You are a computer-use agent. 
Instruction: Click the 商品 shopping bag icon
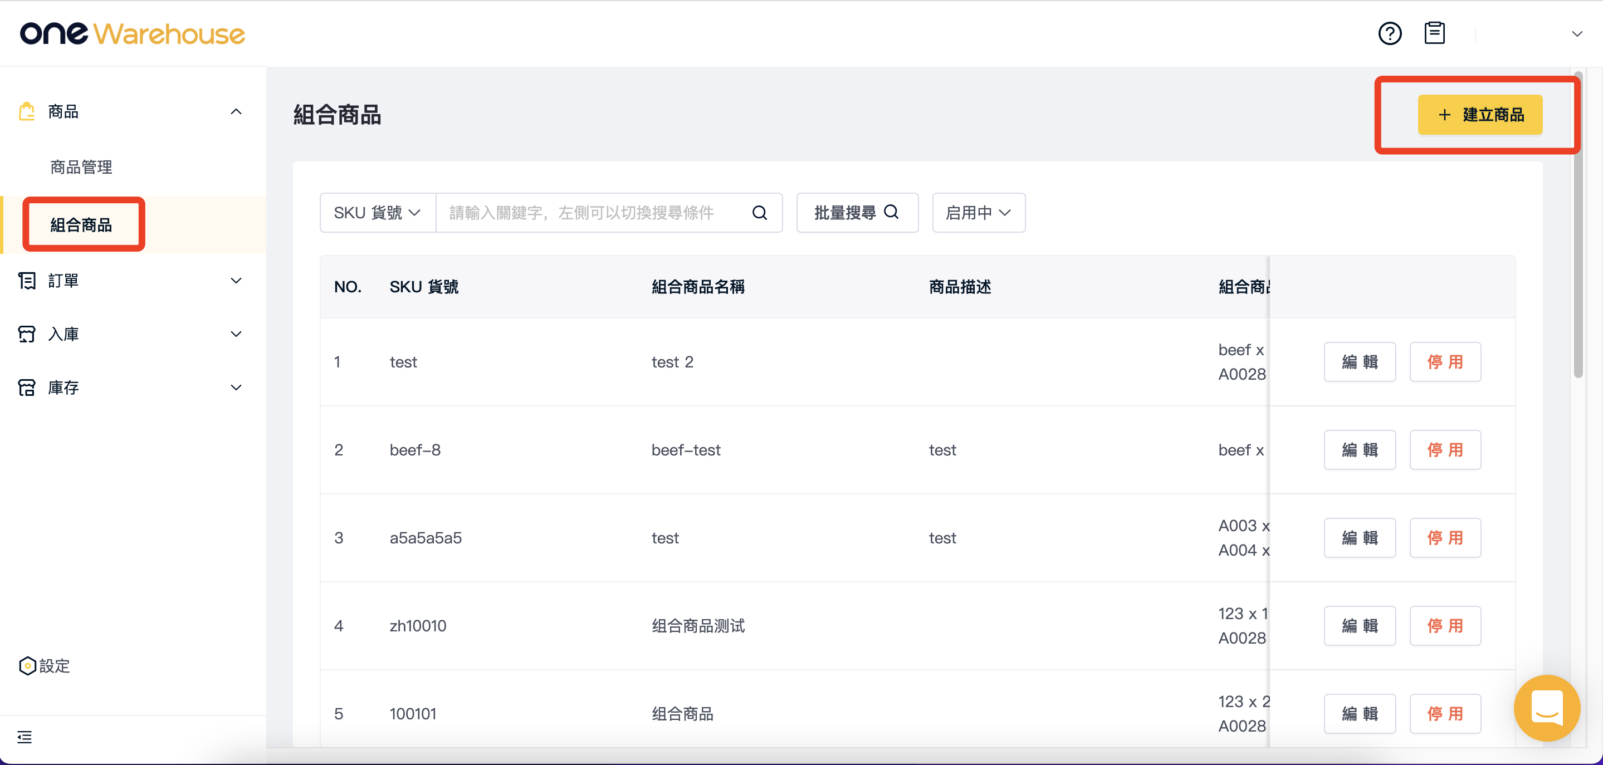click(27, 112)
